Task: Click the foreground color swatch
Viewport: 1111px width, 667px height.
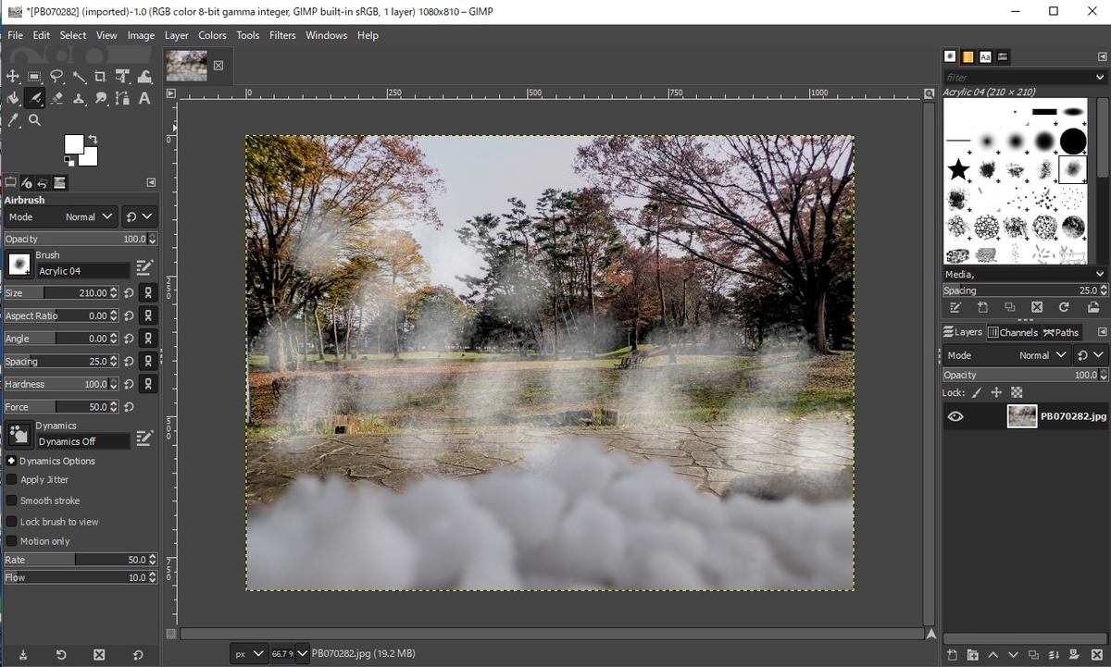Action: [72, 143]
